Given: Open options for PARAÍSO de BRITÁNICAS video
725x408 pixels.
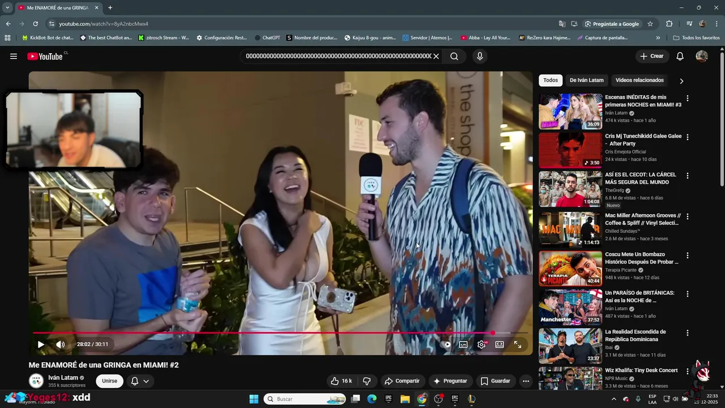Looking at the screenshot, I should (x=688, y=294).
